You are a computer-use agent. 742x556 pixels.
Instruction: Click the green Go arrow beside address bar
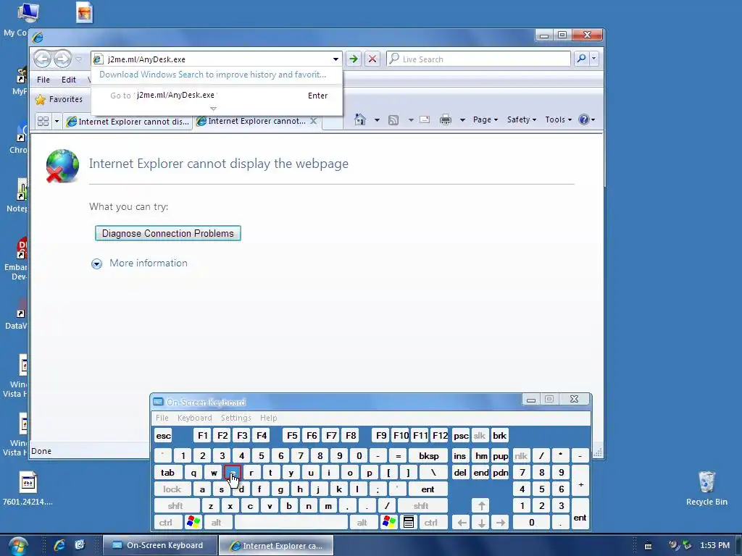click(353, 59)
